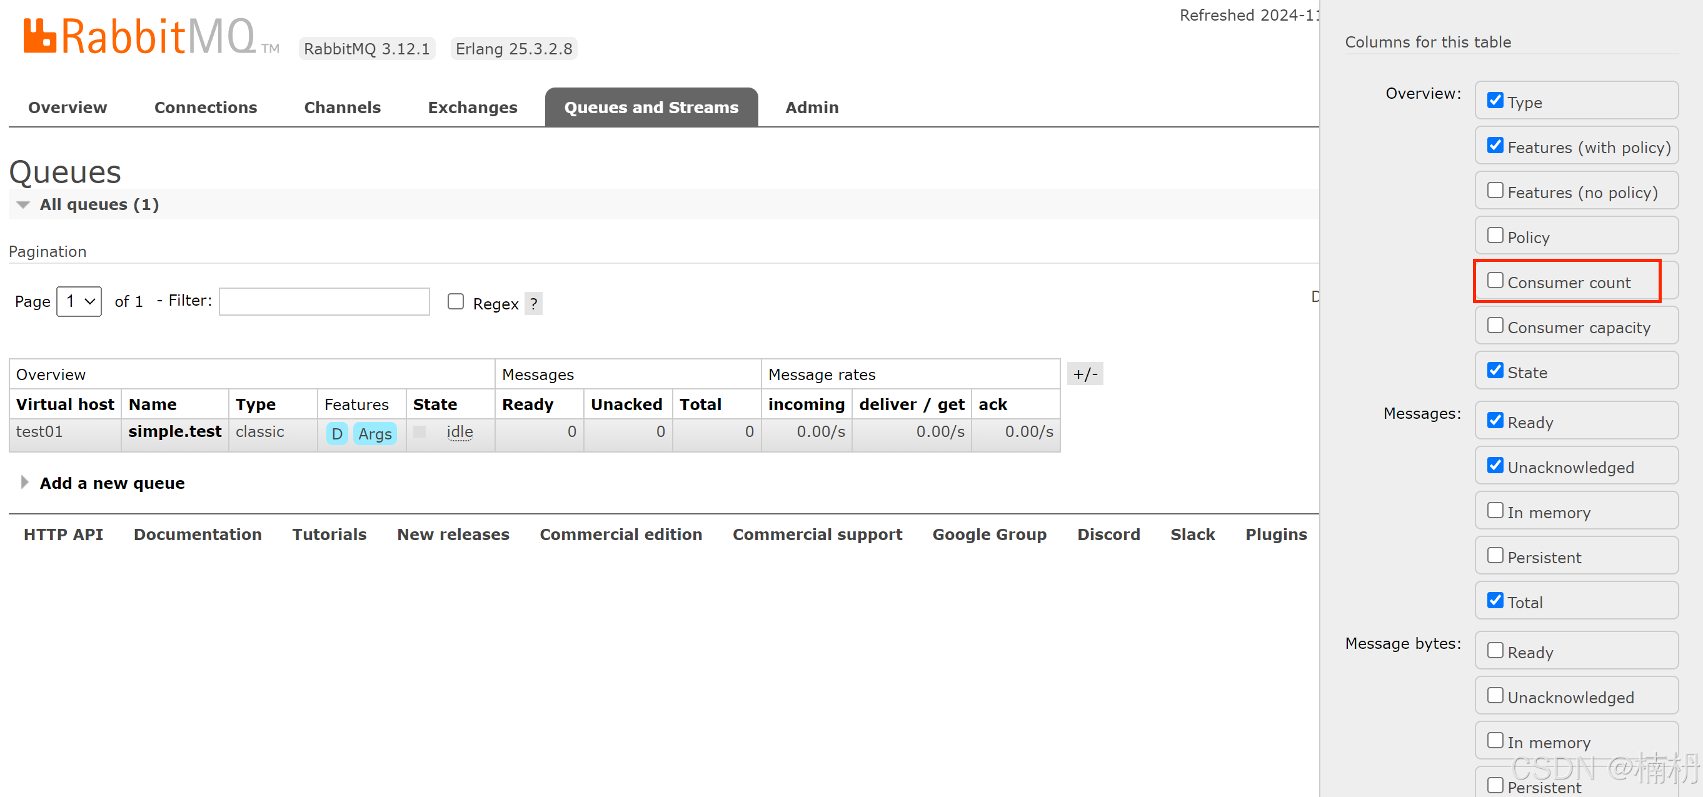
Task: Sort by the Ready column header
Action: pyautogui.click(x=527, y=404)
